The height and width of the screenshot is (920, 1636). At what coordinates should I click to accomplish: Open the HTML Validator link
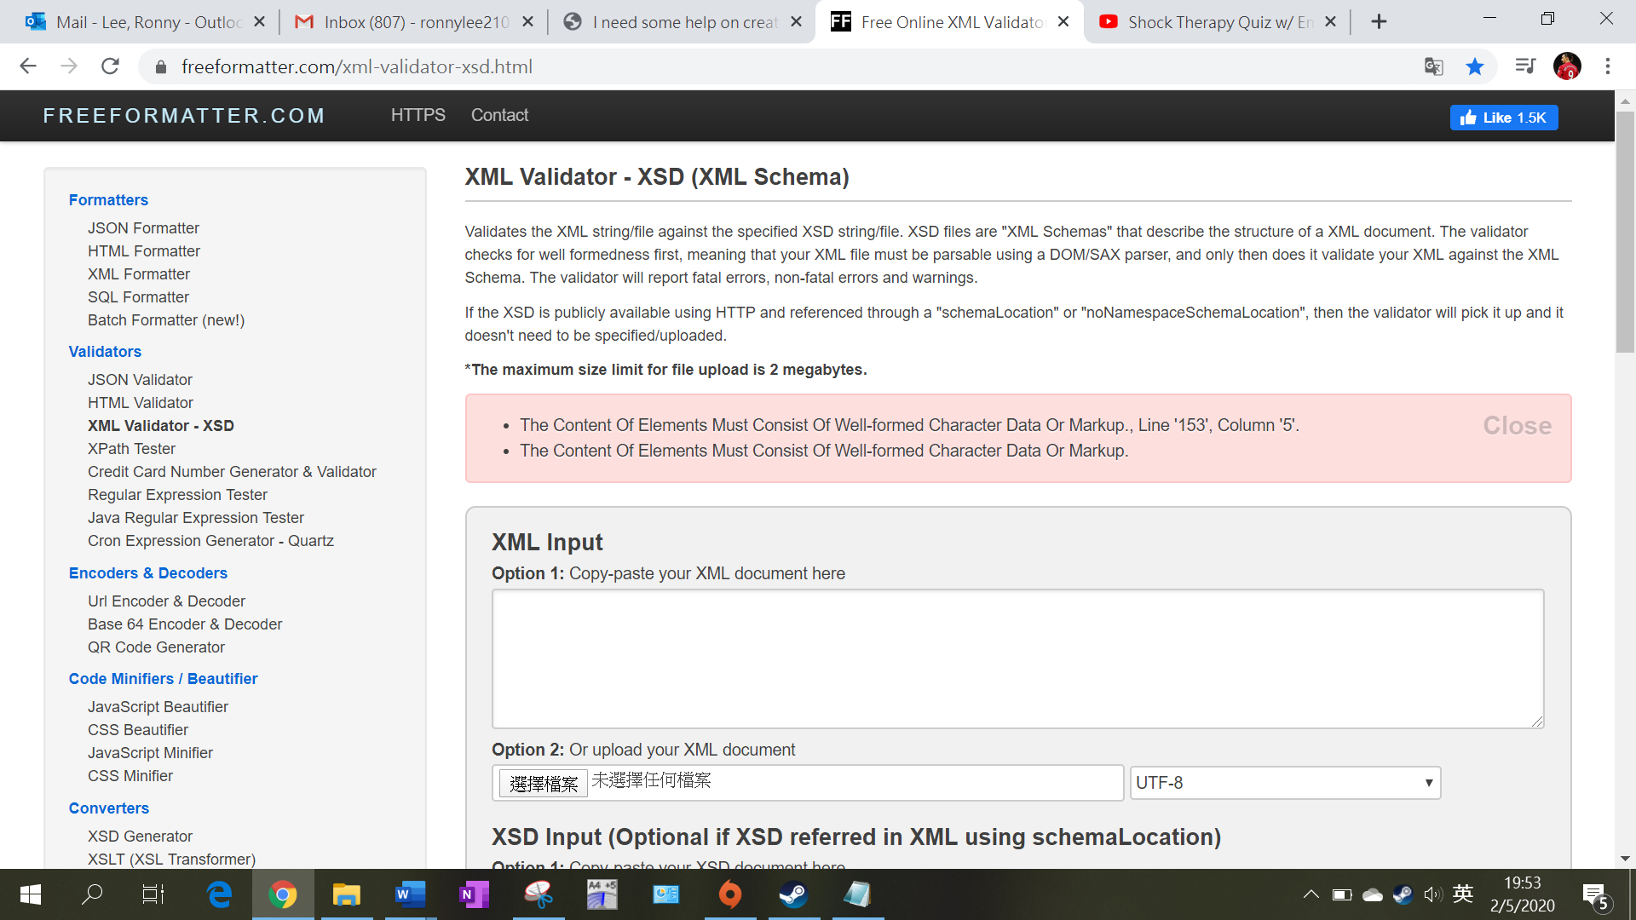pos(141,403)
